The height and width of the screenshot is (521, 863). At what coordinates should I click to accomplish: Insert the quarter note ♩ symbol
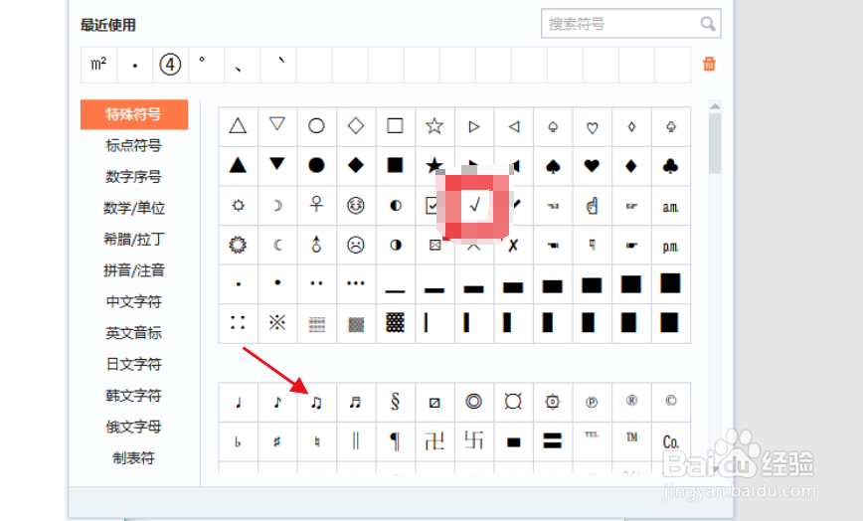click(238, 403)
